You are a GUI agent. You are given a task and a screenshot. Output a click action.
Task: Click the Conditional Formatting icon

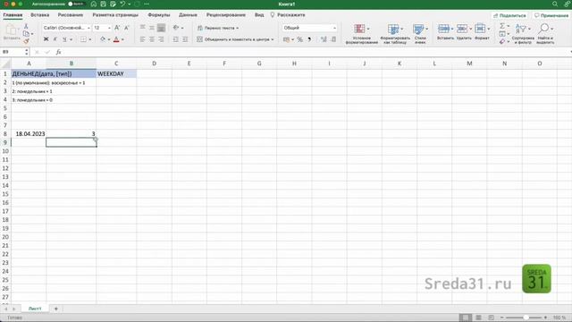click(359, 29)
